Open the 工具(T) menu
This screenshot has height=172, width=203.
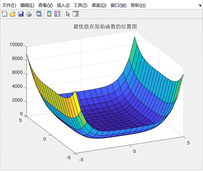[80, 5]
